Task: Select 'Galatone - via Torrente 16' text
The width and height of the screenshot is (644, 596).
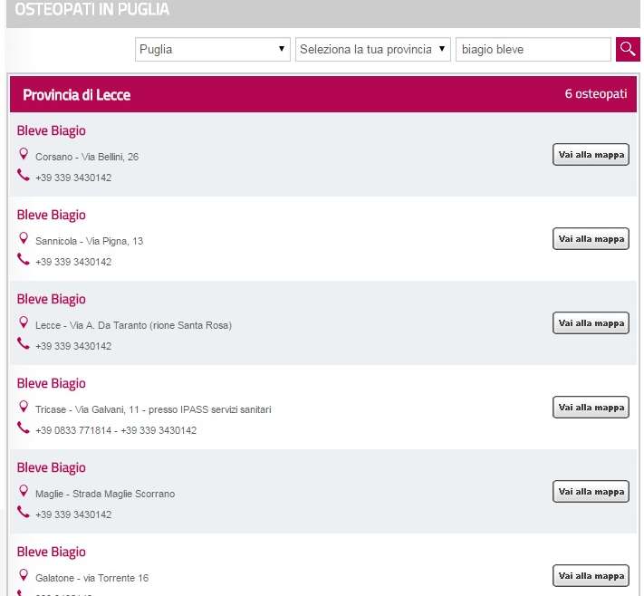Action: [x=92, y=578]
